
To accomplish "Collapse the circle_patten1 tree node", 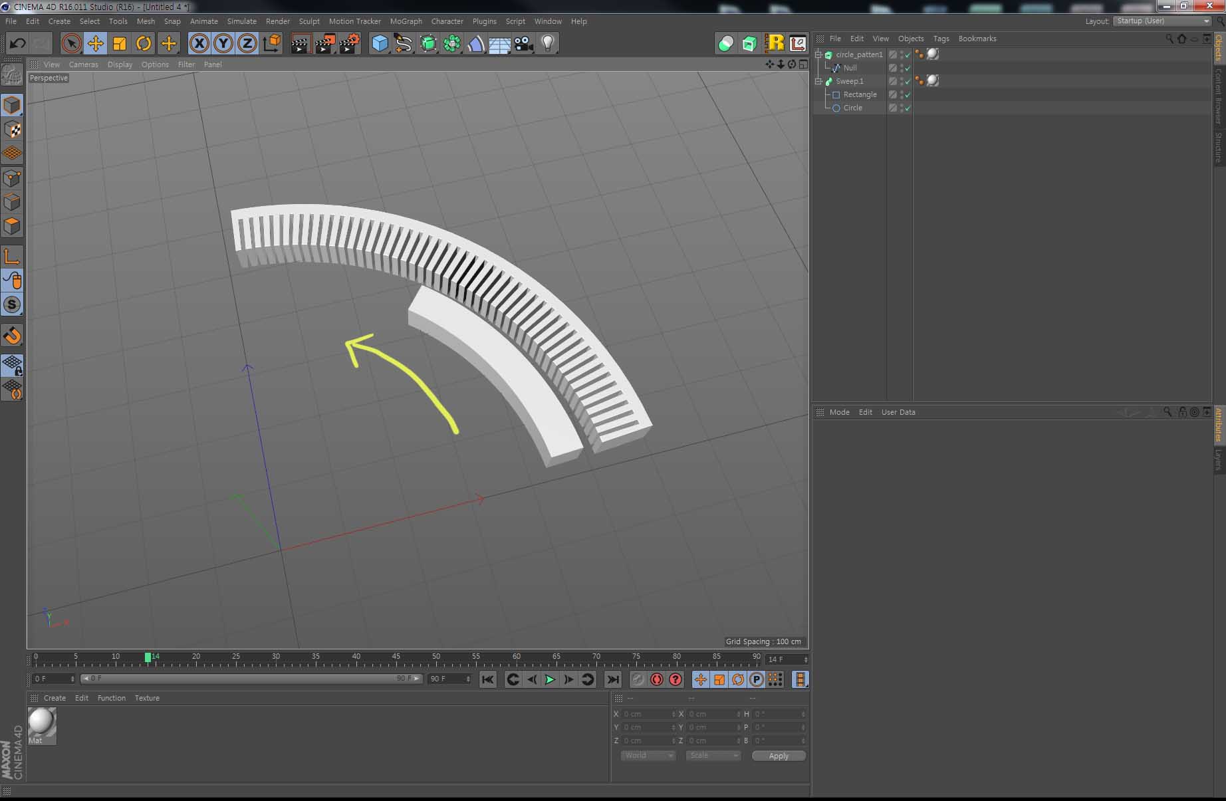I will tap(819, 55).
